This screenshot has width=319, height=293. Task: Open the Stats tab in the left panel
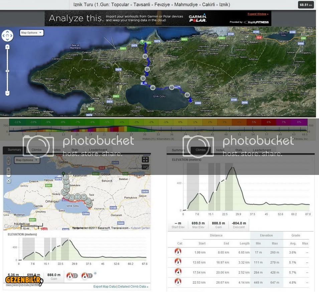coord(75,150)
